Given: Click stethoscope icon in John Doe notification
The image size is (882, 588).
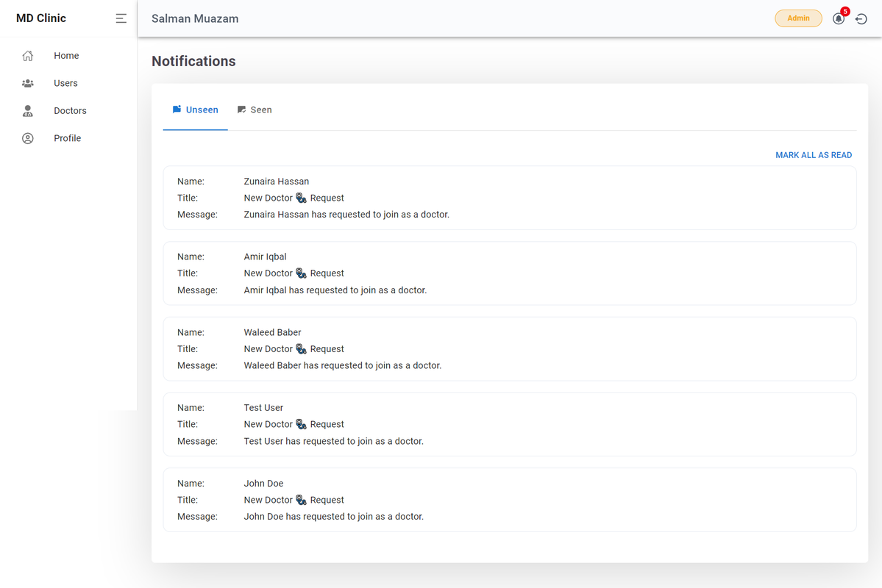Looking at the screenshot, I should [301, 500].
